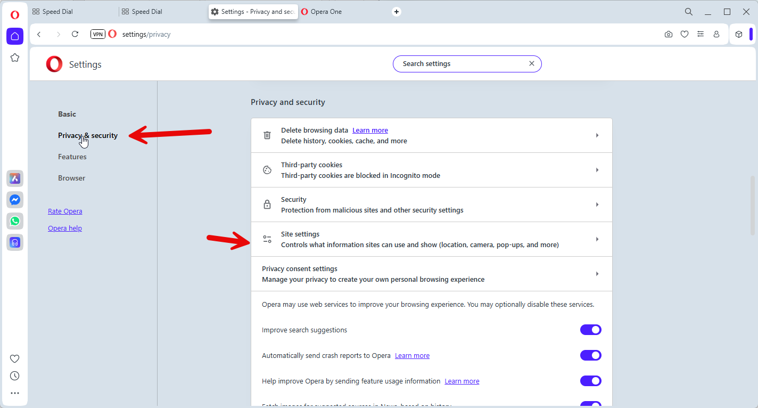
Task: Open Learn more beside crash reports
Action: [x=412, y=355]
